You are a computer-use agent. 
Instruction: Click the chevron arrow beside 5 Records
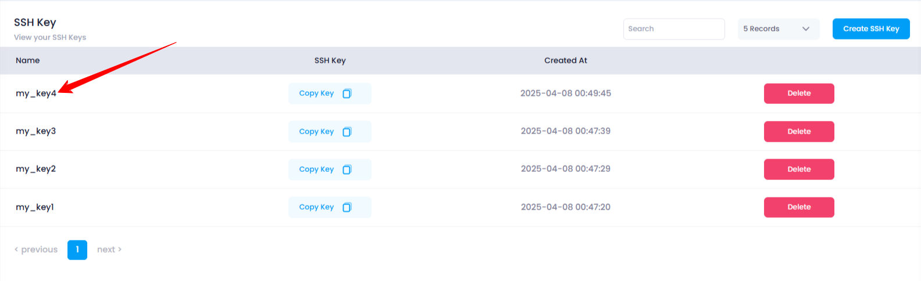click(x=806, y=29)
